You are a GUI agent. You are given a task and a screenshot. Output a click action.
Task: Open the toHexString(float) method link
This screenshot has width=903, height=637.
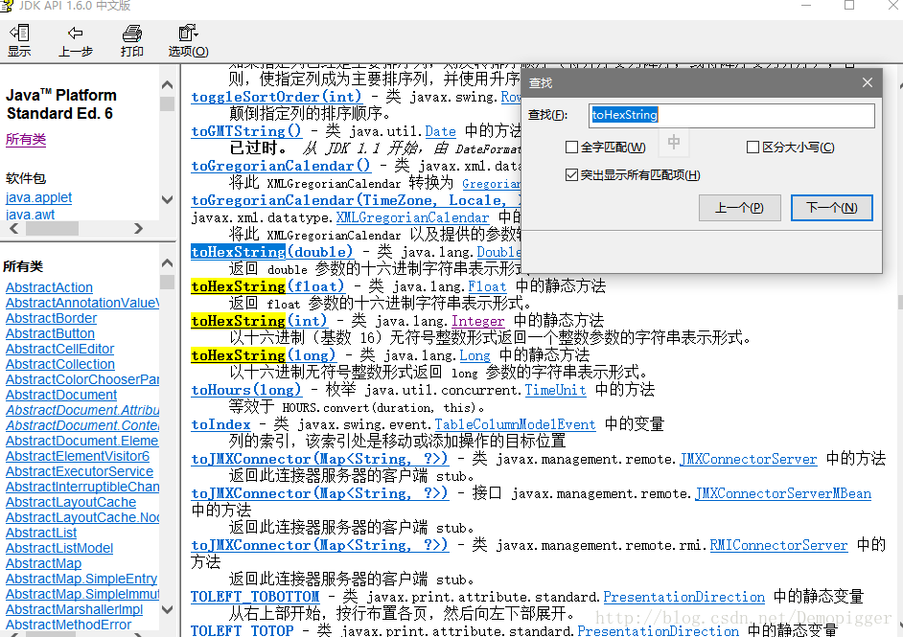[267, 286]
